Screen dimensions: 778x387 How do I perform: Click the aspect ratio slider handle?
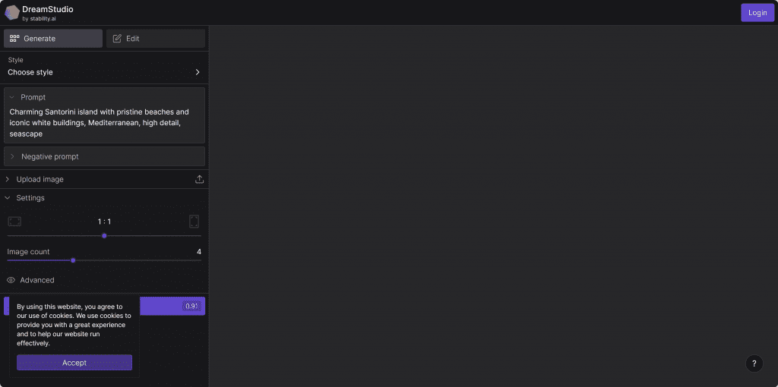[x=104, y=236]
